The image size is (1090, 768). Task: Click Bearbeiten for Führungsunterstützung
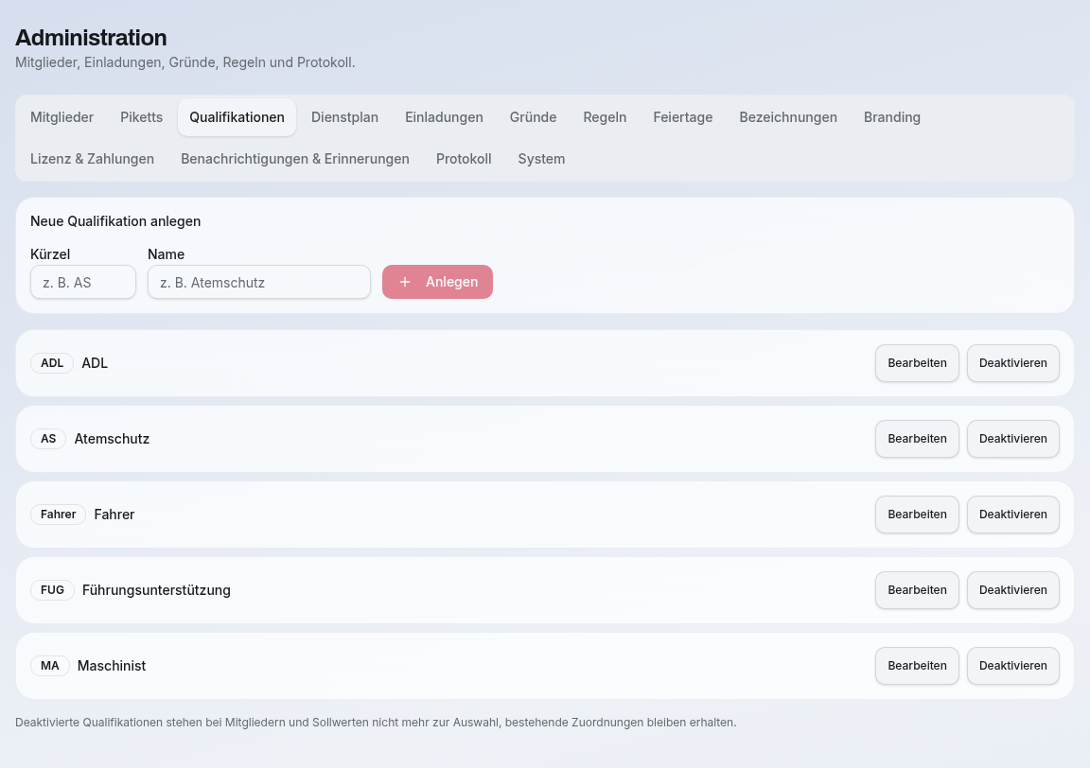(917, 591)
